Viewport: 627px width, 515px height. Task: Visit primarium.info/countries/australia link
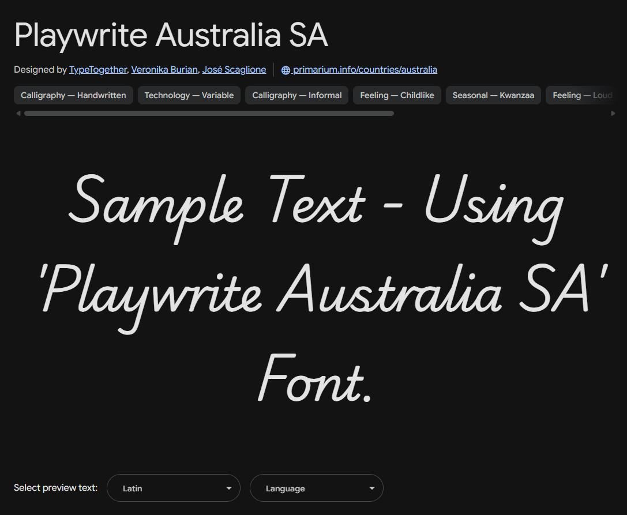click(x=365, y=70)
